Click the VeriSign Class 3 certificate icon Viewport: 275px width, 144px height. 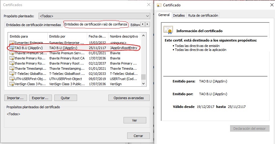click(12, 84)
